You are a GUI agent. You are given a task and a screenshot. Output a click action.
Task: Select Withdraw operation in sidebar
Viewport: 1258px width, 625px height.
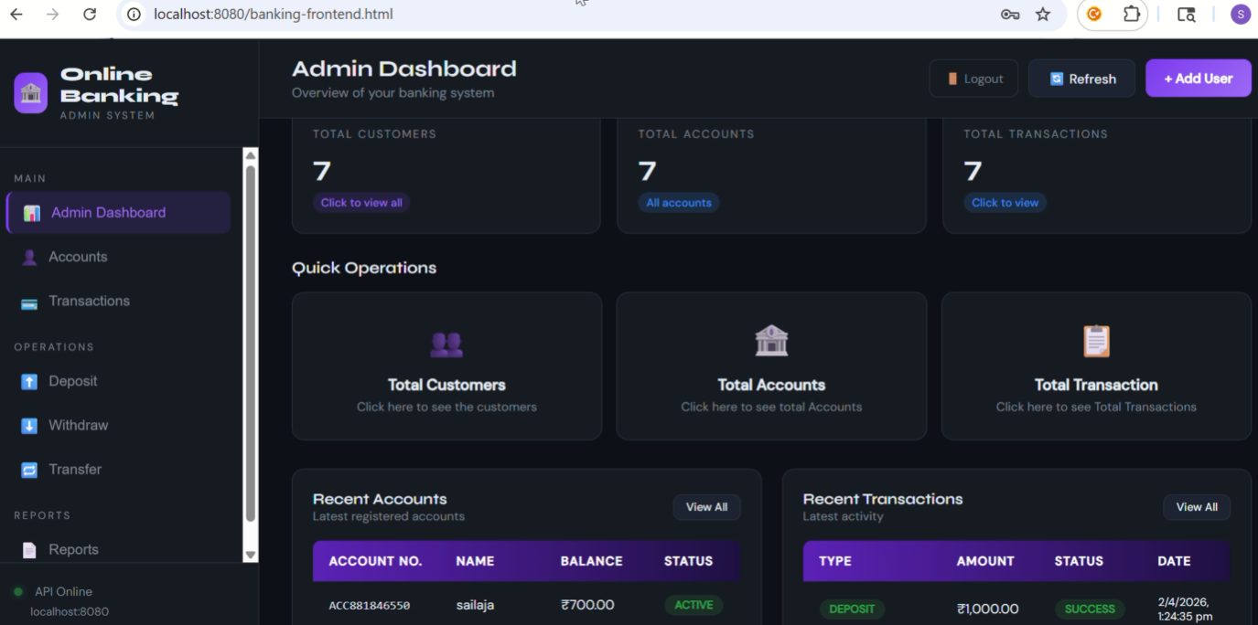coord(118,426)
